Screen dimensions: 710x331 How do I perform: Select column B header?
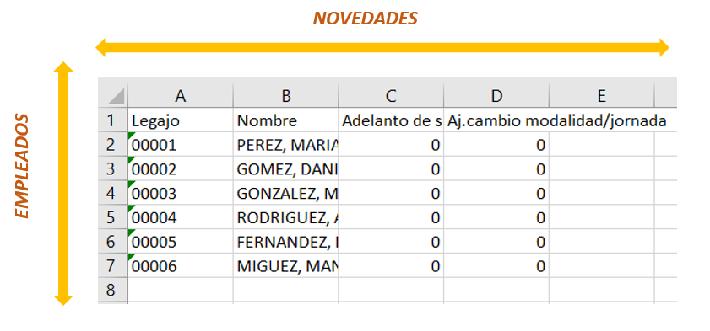coord(285,96)
